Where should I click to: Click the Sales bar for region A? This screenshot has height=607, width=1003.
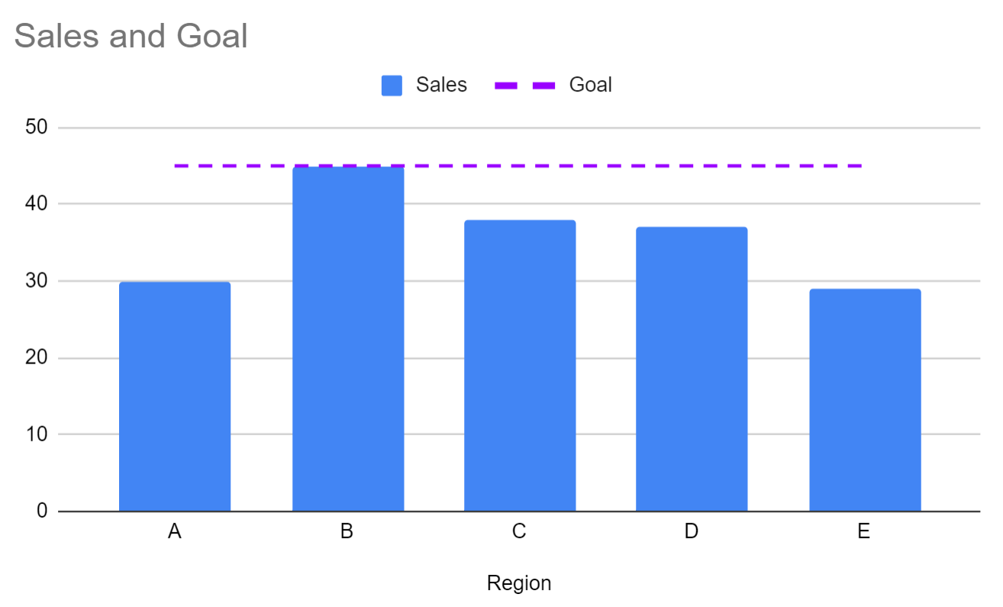click(x=175, y=396)
